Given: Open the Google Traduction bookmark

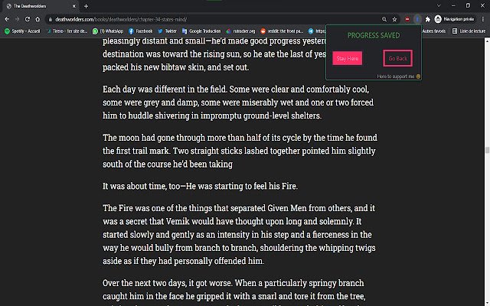Looking at the screenshot, I should click(201, 31).
